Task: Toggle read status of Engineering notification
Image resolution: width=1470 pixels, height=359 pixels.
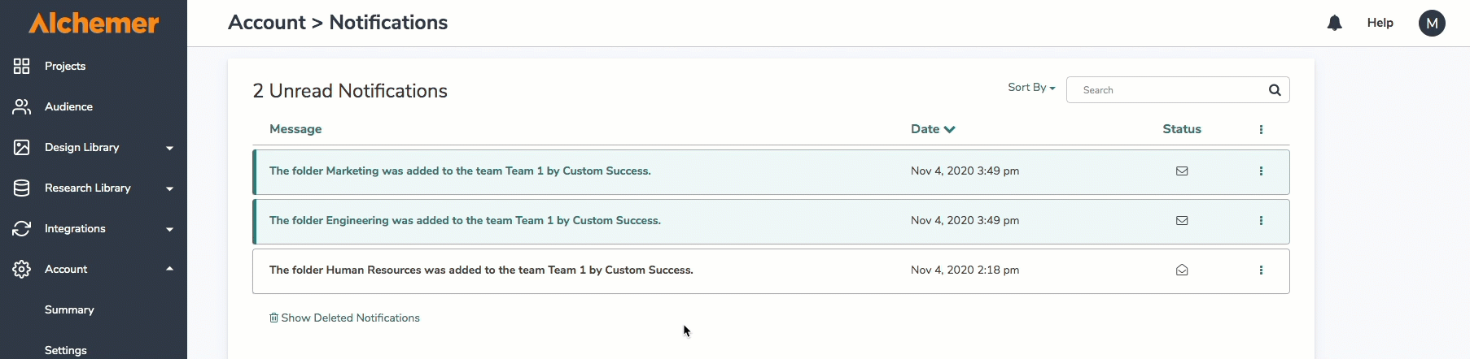Action: 1182,221
